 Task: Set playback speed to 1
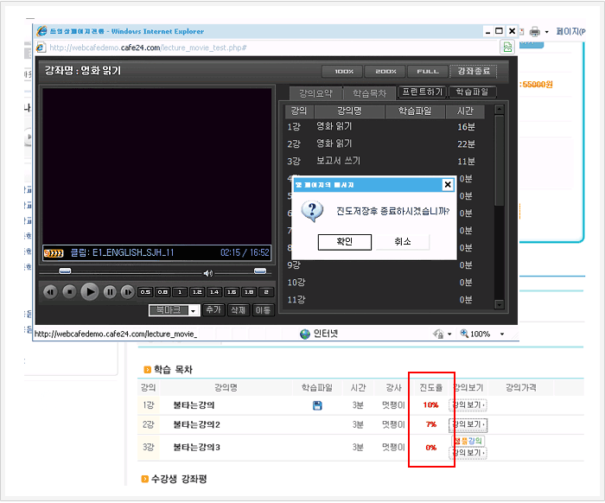point(180,292)
